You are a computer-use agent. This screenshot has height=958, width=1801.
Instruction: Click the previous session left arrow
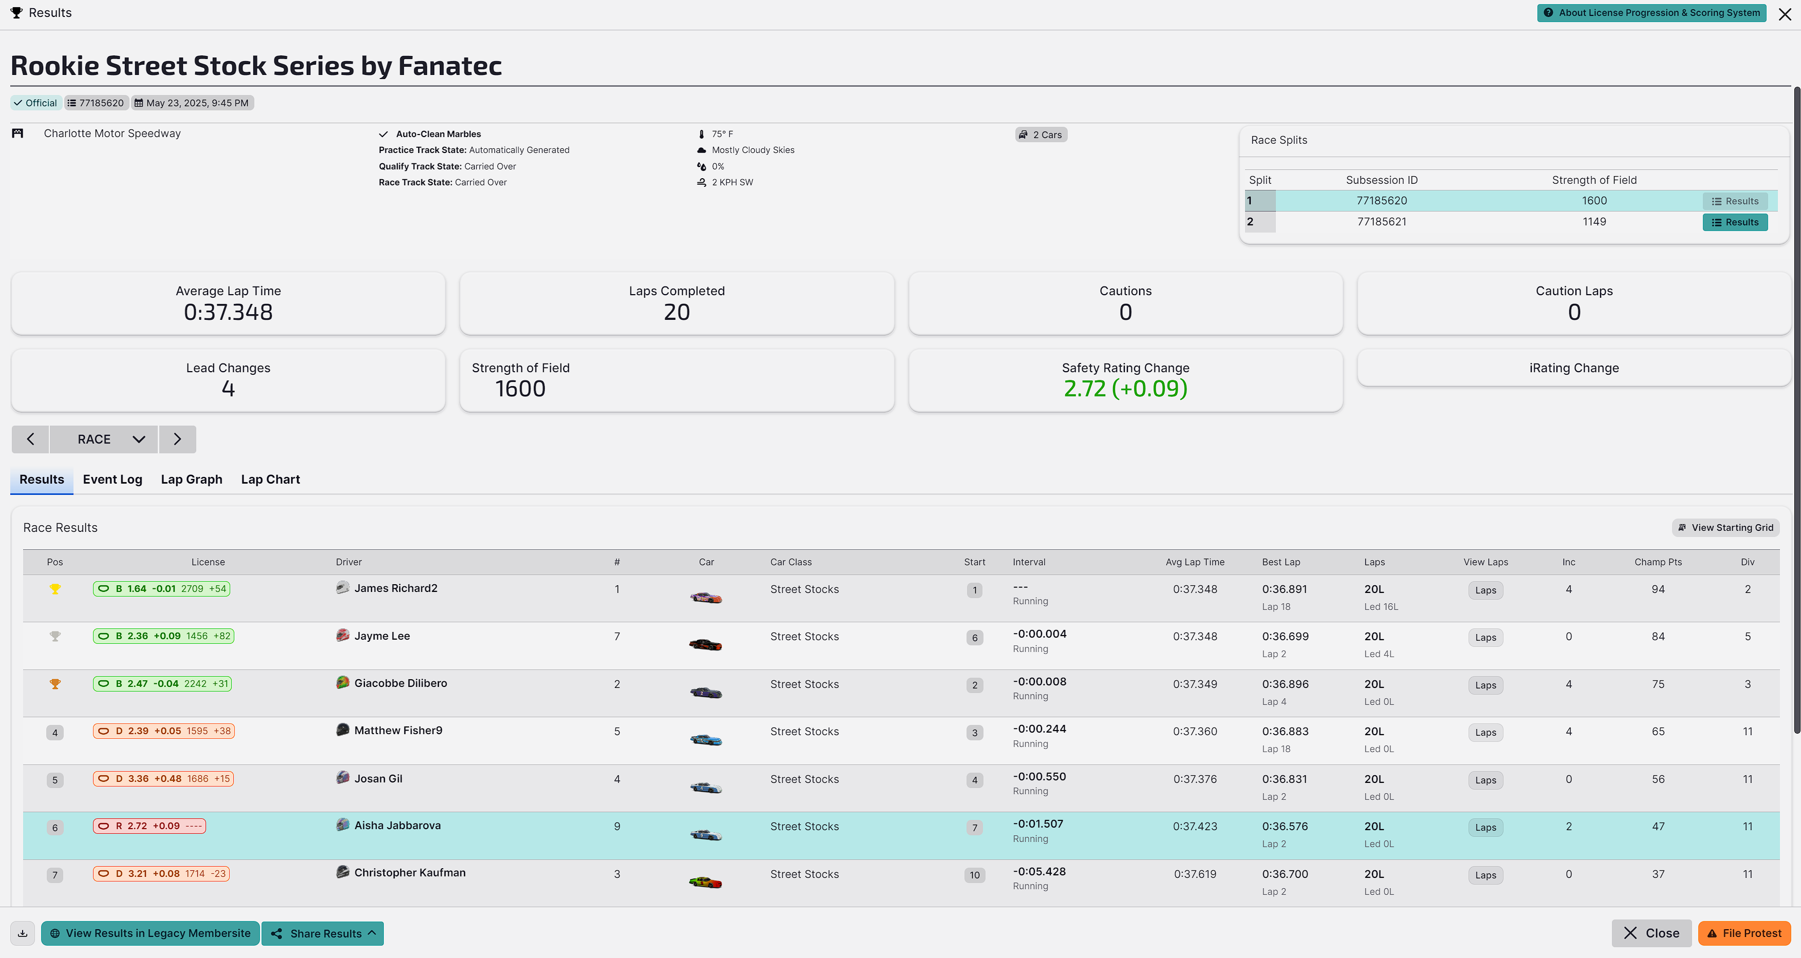pos(30,439)
